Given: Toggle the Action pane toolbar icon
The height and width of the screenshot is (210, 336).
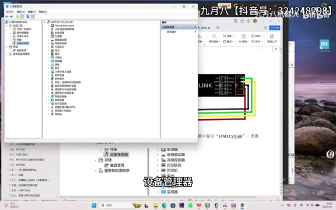Looking at the screenshot, I should click(x=33, y=16).
